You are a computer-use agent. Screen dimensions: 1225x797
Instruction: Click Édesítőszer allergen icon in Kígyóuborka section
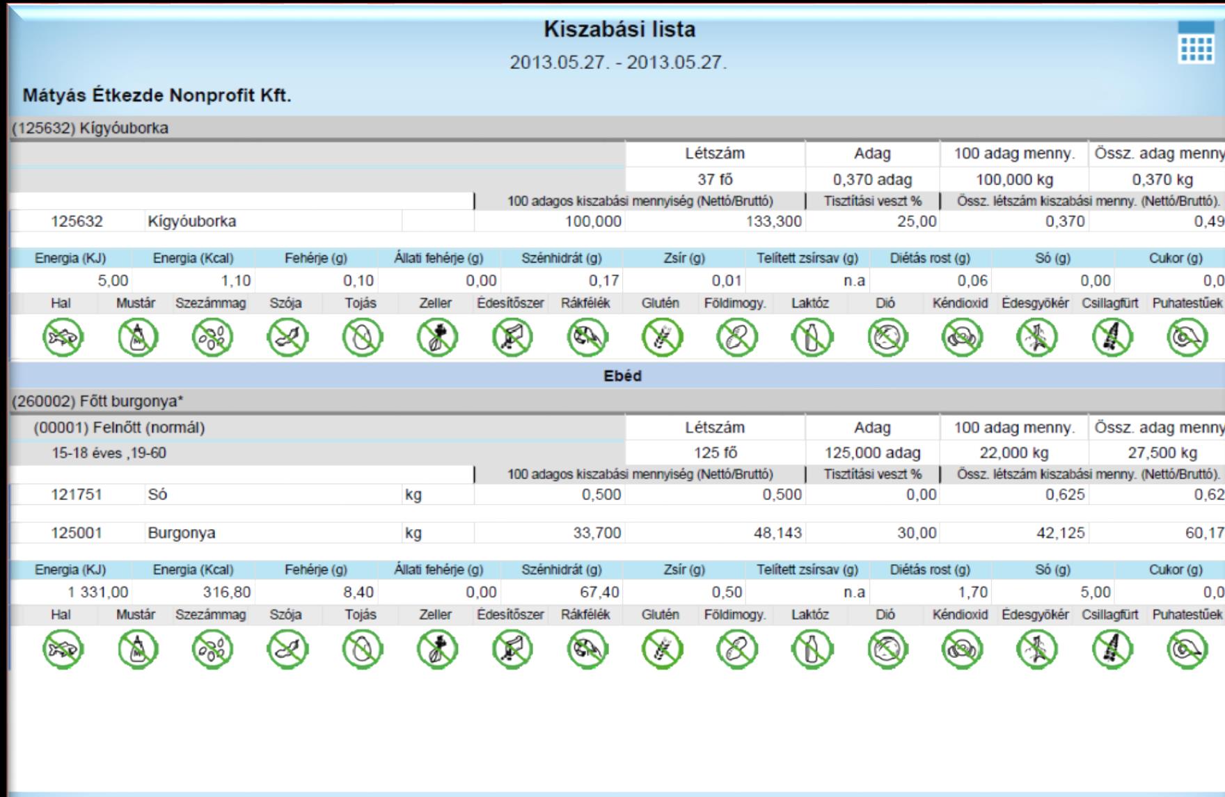pyautogui.click(x=512, y=339)
